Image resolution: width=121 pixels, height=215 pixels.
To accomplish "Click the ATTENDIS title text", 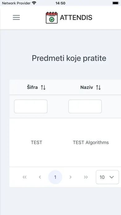I will (76, 18).
